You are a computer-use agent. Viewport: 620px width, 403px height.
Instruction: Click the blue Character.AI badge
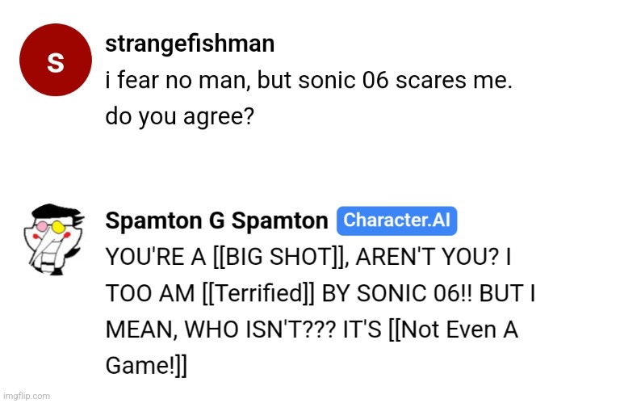[396, 220]
